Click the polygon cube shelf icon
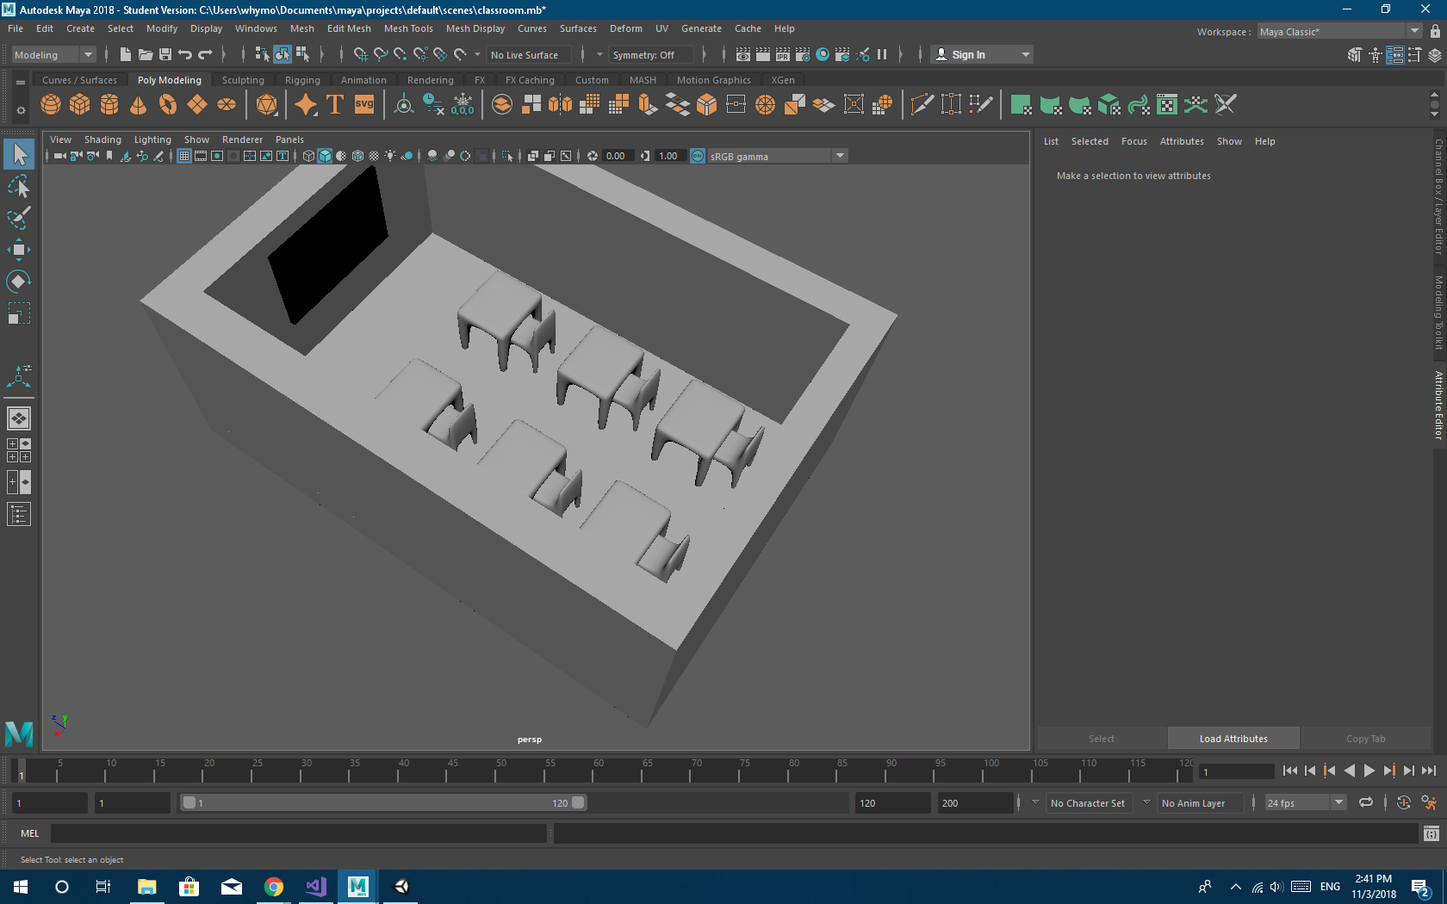The height and width of the screenshot is (904, 1447). (80, 105)
